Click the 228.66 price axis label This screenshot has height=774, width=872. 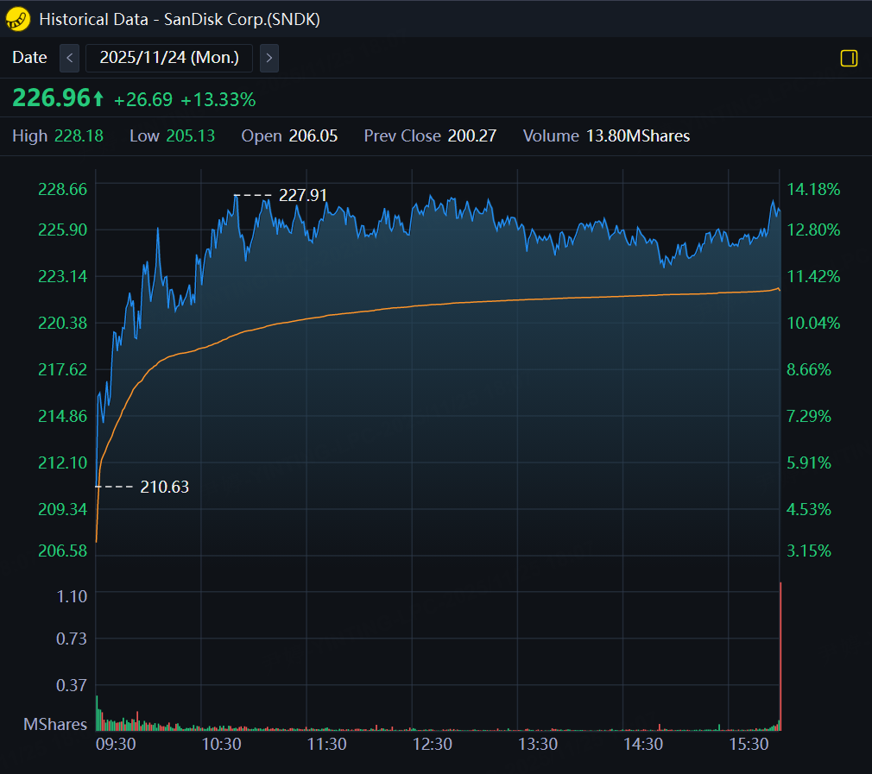coord(62,190)
